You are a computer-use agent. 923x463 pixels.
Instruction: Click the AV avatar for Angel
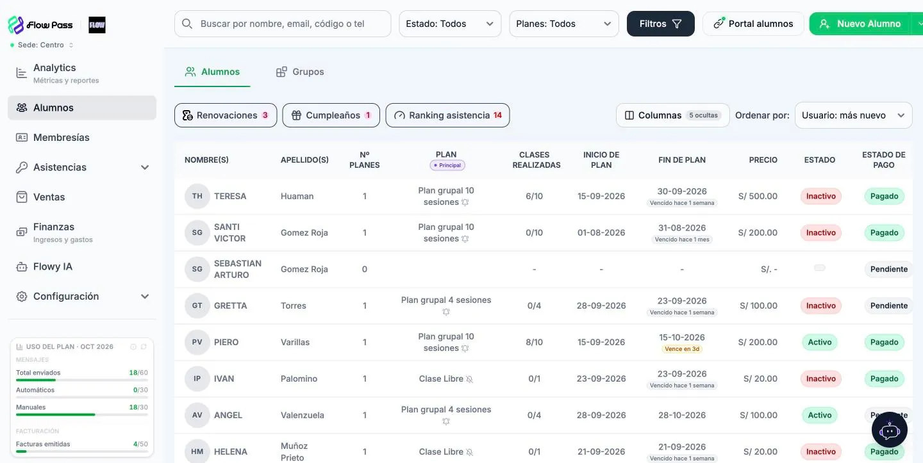click(x=197, y=415)
